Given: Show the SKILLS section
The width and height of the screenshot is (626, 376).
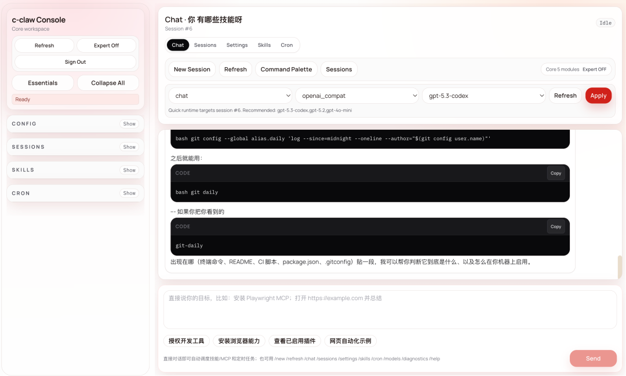Looking at the screenshot, I should point(129,170).
